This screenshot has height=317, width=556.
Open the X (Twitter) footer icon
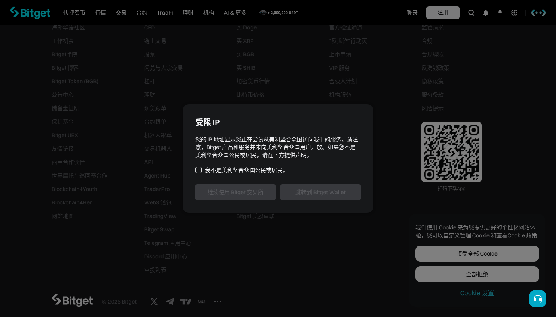pos(154,302)
